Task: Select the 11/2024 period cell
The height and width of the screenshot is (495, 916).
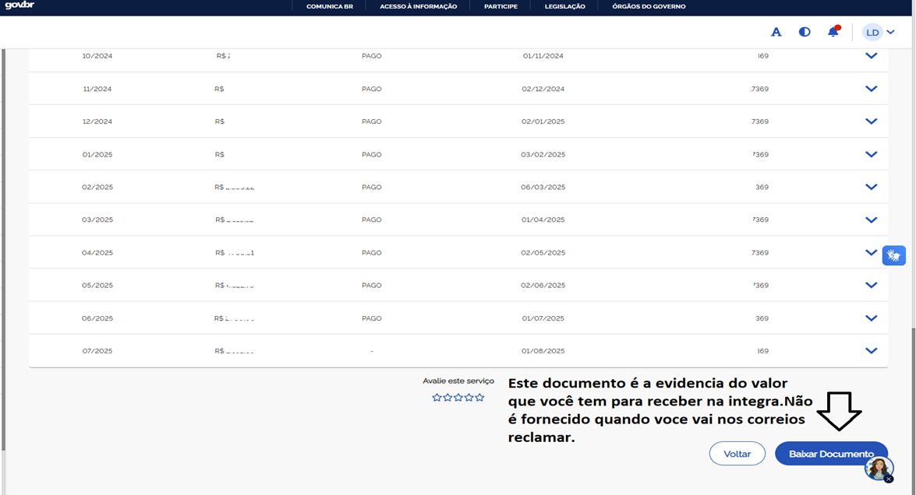Action: coord(97,89)
